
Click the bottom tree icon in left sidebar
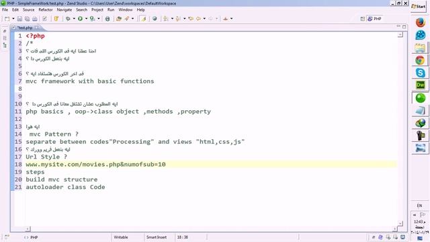5,45
